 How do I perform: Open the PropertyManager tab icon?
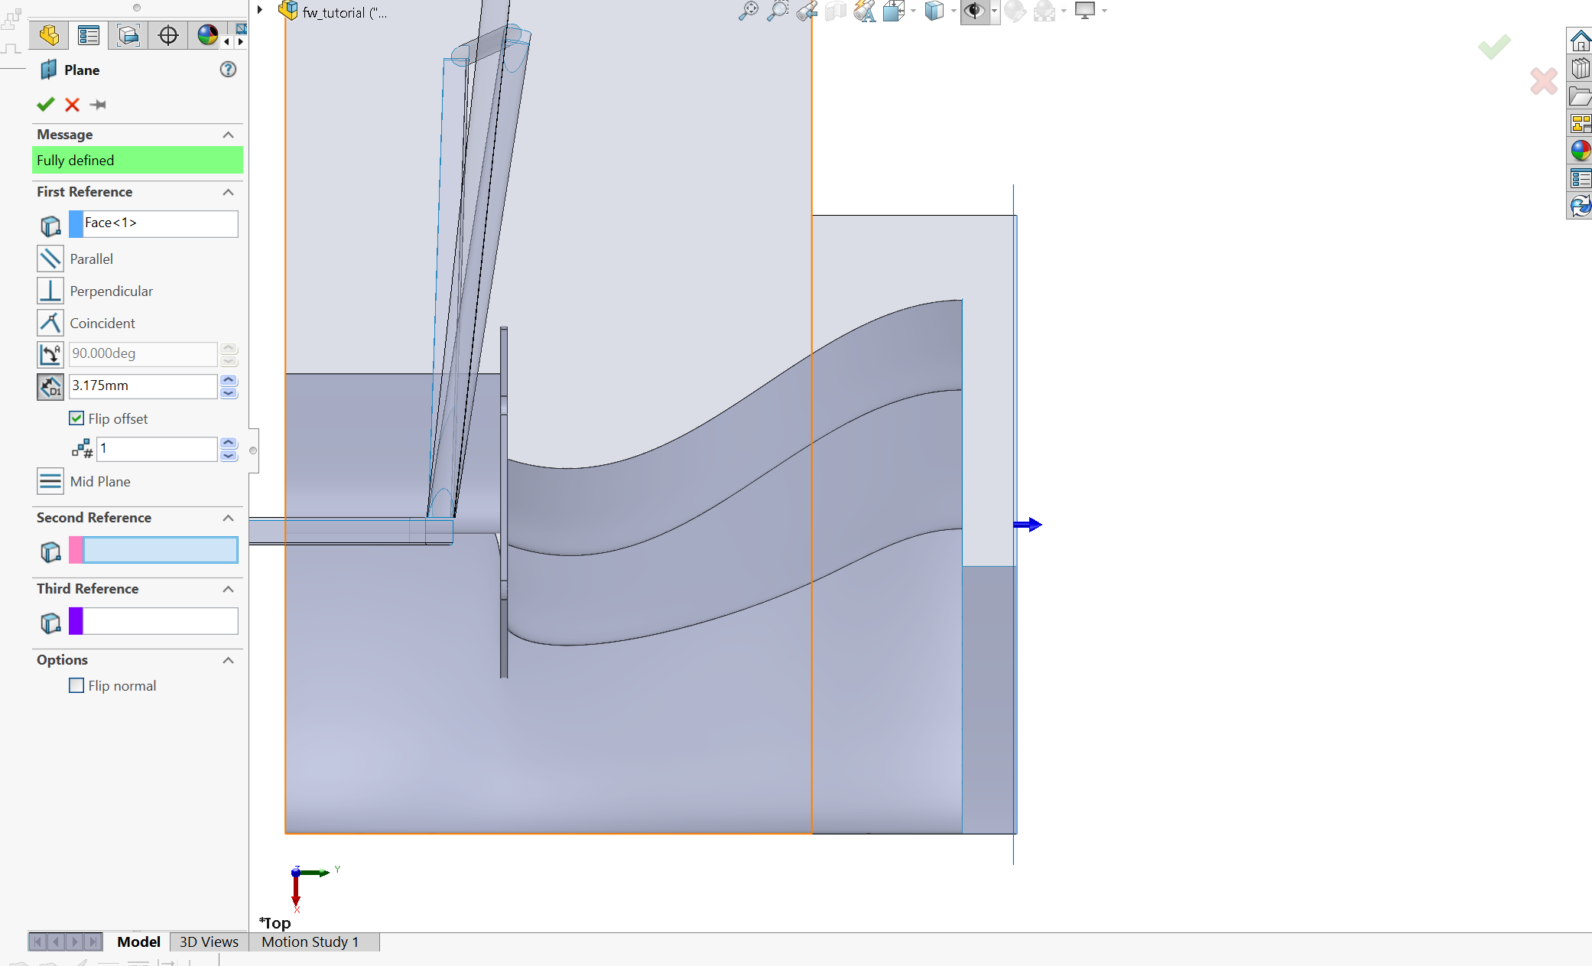89,35
